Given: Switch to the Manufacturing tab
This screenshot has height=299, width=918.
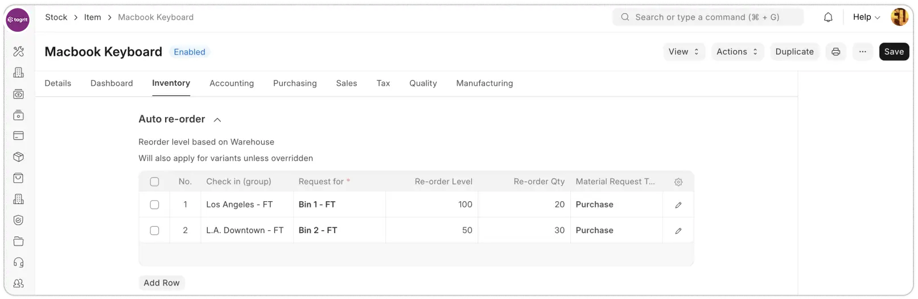Looking at the screenshot, I should [x=484, y=84].
